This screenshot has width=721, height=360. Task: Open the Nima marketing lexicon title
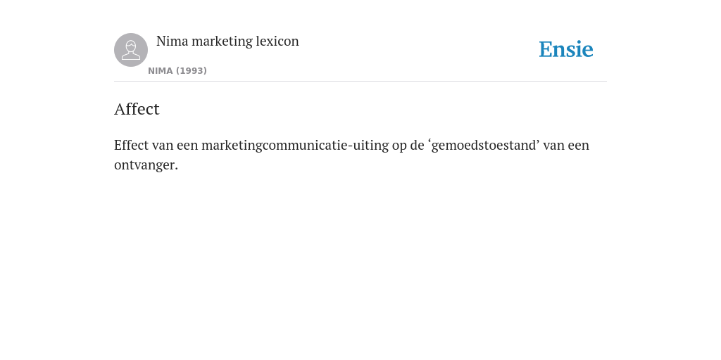[227, 41]
